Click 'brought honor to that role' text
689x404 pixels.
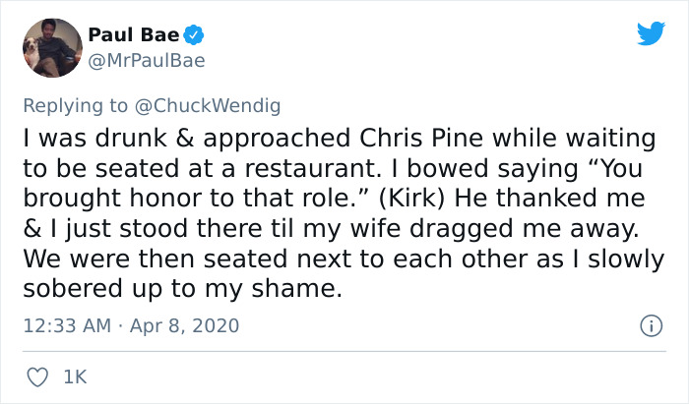195,199
